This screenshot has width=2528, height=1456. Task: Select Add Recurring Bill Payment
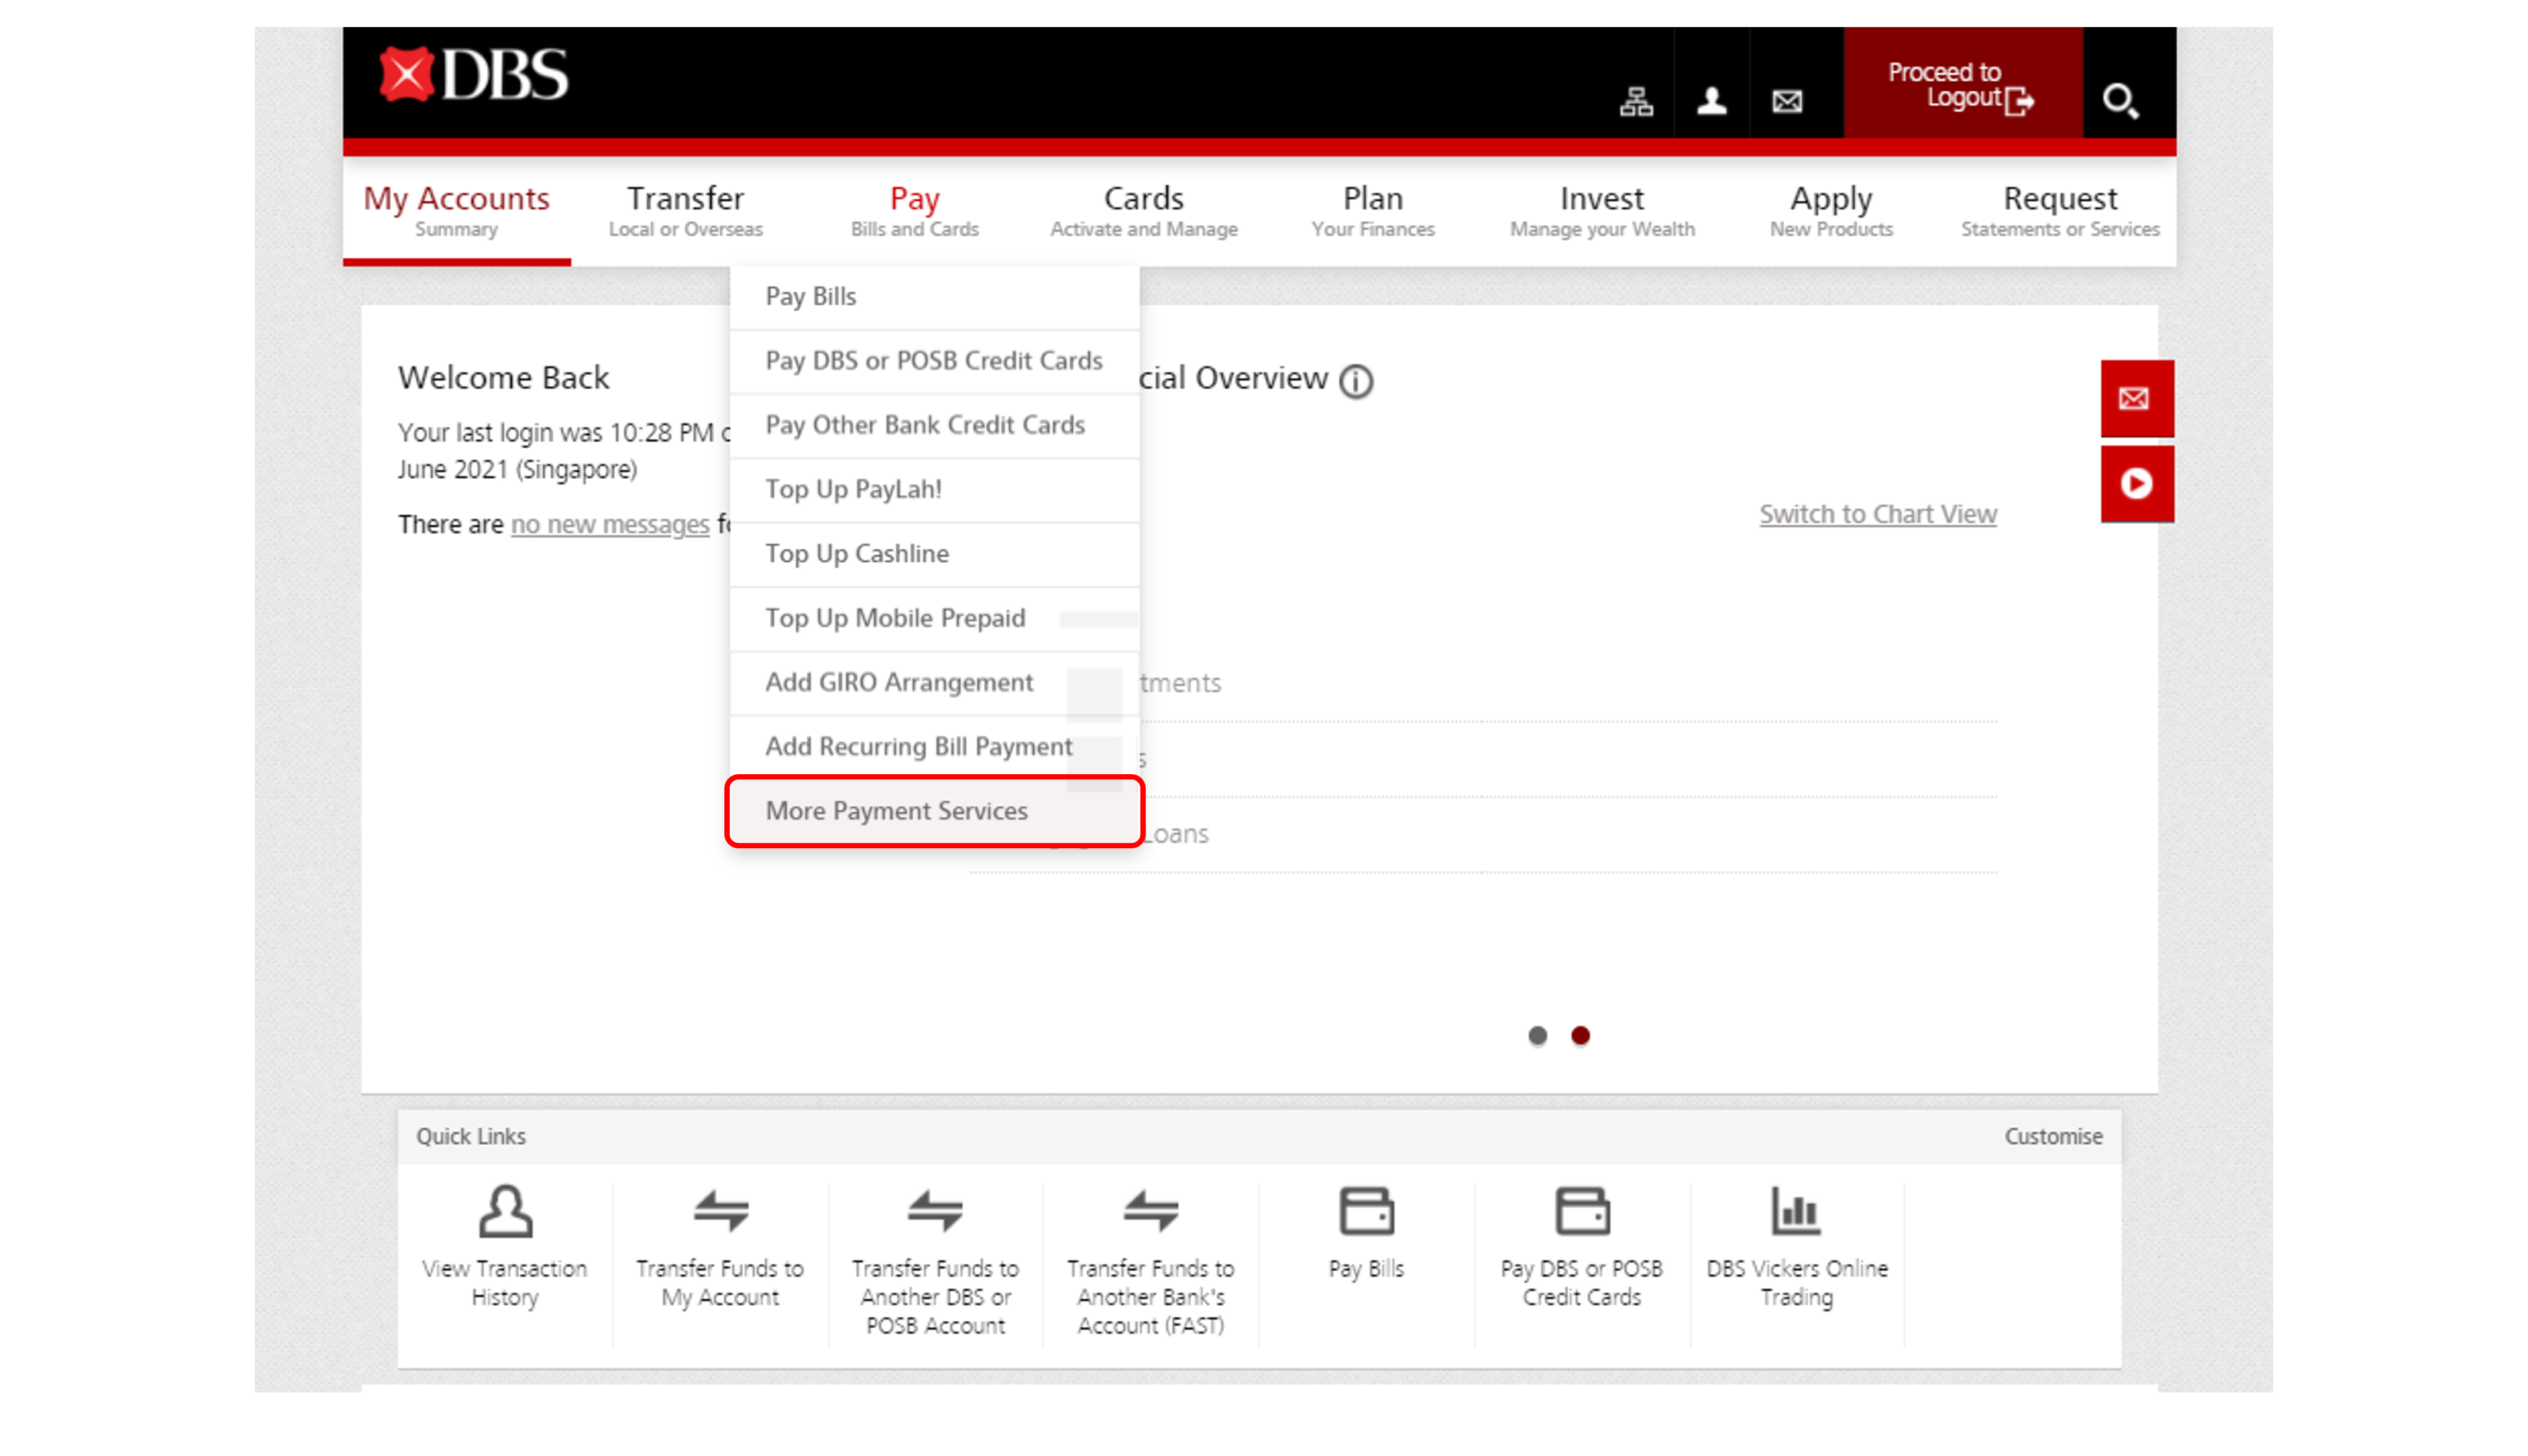pos(935,747)
